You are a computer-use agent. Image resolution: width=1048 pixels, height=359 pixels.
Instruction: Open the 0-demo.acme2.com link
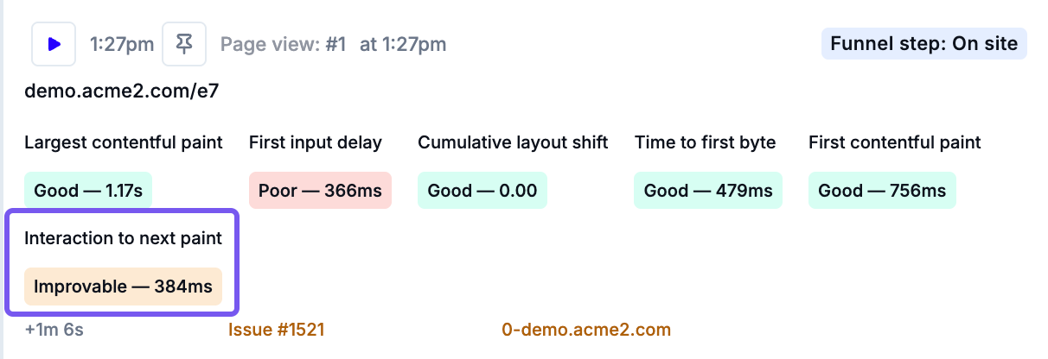point(586,330)
